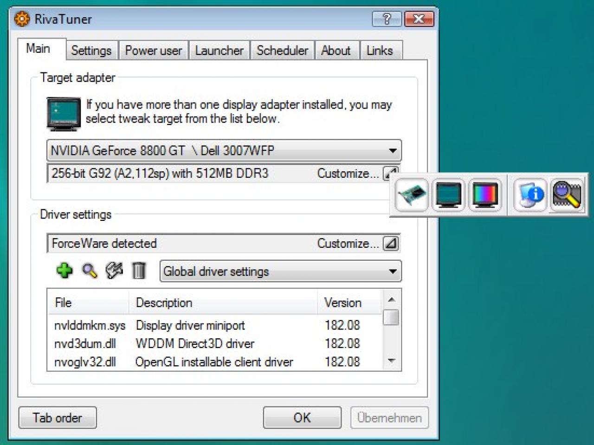Expand Customize arrow beside 256-bit G92 line

coord(390,174)
